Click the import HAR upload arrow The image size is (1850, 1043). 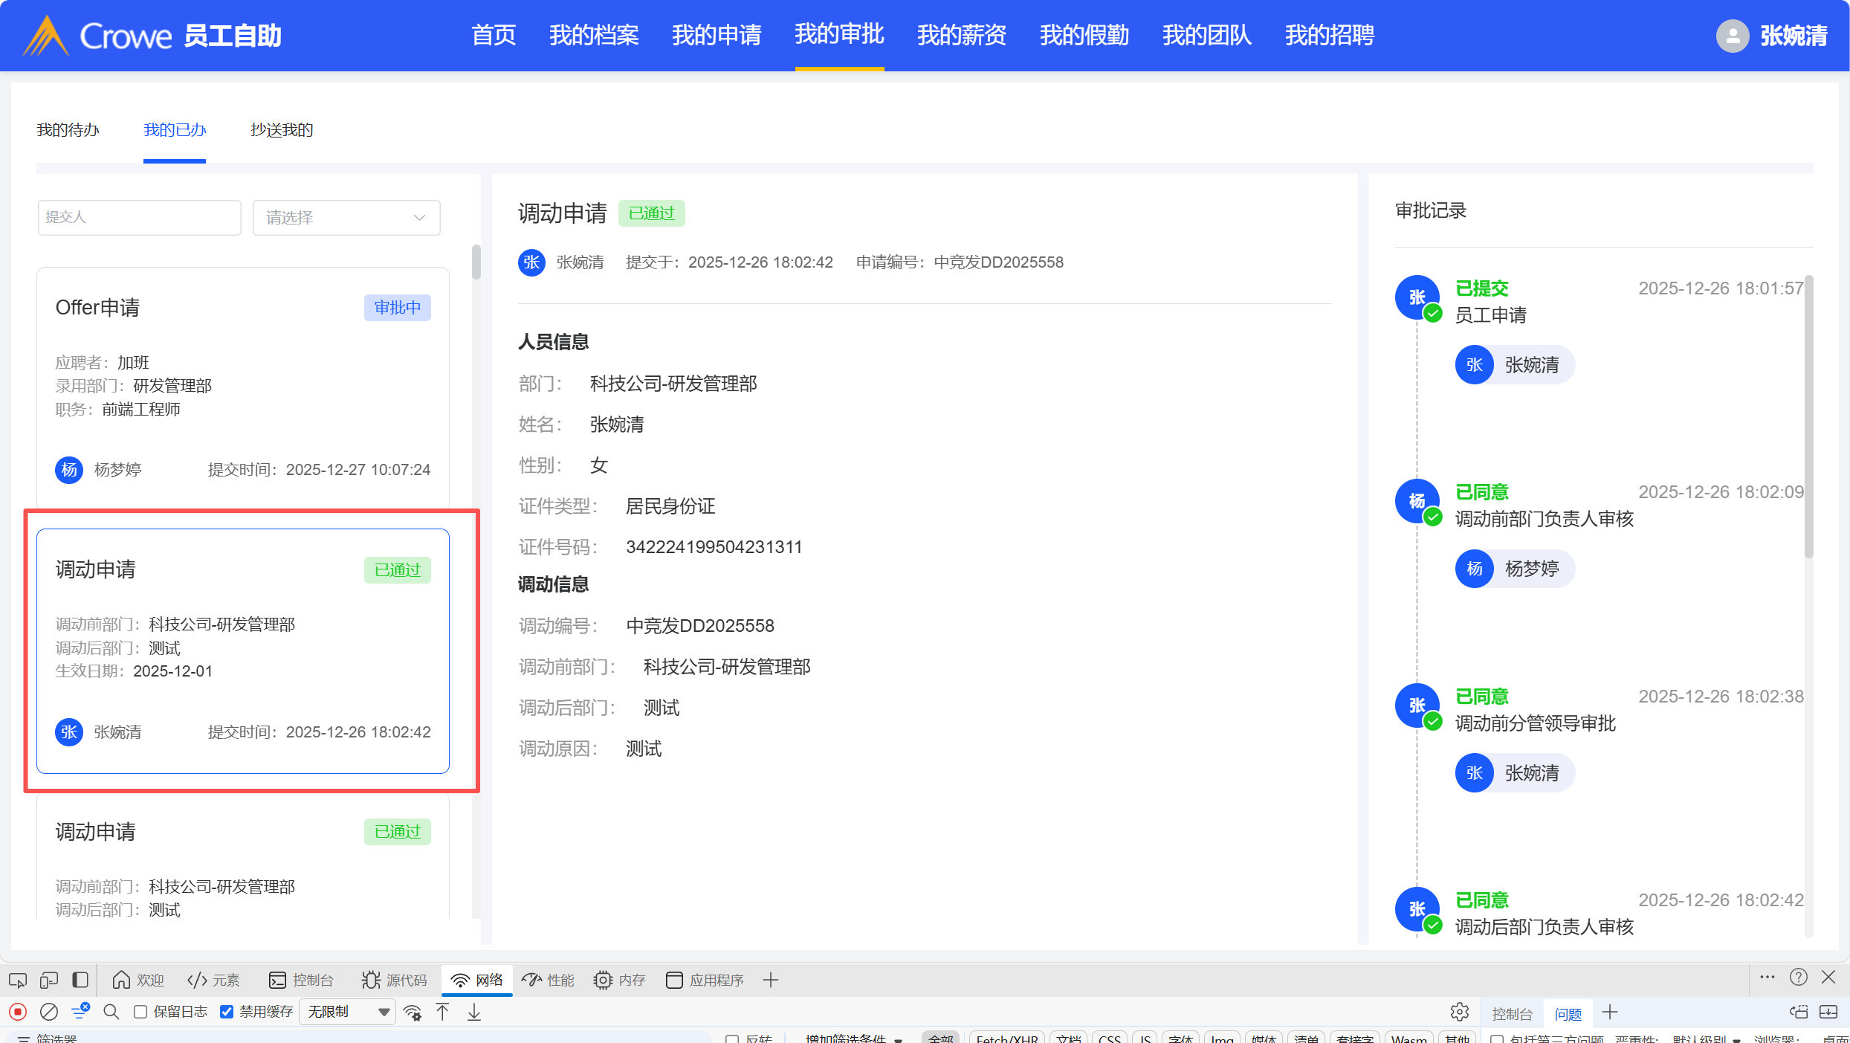(x=443, y=1012)
